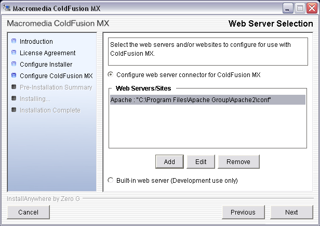Minimize the installer window
Viewport: 320px width, 226px height.
tap(288, 8)
